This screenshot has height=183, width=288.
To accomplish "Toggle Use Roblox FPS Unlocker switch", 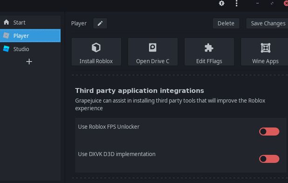I will tap(269, 131).
